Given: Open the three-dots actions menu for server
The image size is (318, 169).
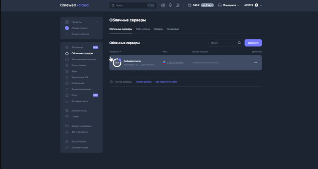Looking at the screenshot, I should coord(255,63).
